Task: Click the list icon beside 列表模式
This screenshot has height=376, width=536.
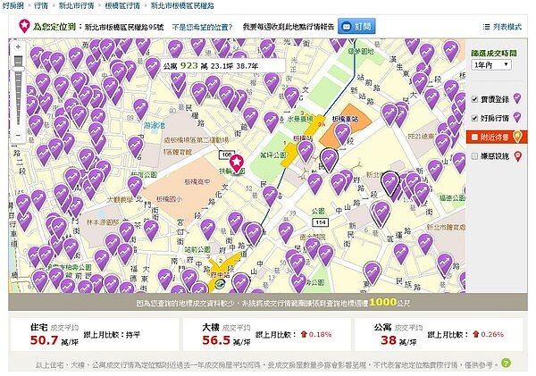Action: click(487, 27)
